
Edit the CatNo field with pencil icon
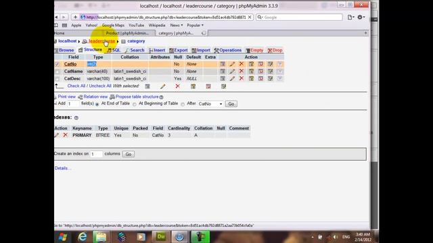coord(232,64)
